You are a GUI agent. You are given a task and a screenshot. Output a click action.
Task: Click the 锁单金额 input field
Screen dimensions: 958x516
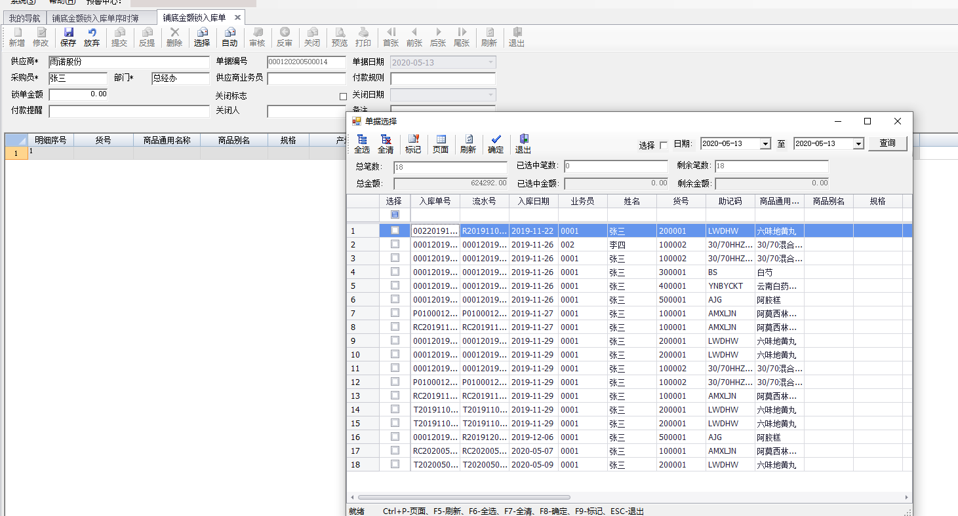tap(78, 94)
